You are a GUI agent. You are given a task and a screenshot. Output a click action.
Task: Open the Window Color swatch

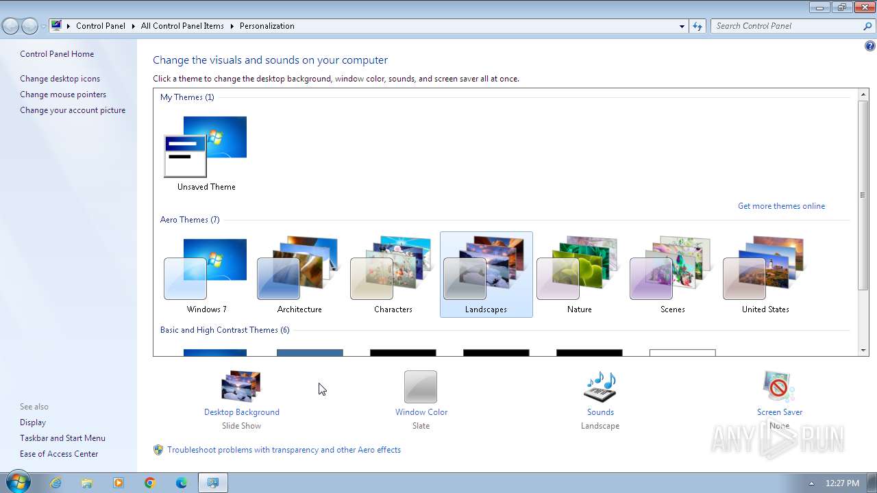(x=421, y=387)
